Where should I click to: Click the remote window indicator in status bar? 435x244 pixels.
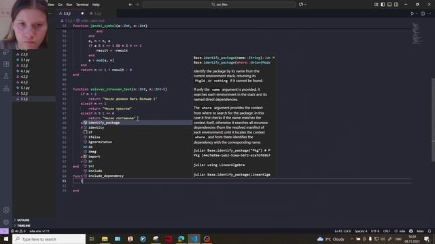[x=4, y=231]
